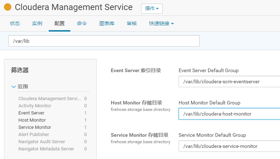The height and width of the screenshot is (159, 280).
Task: Switch to the 状态 tab
Action: click(x=15, y=24)
